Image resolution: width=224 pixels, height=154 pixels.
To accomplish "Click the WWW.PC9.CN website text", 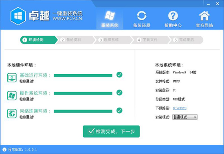I will click(67, 19).
